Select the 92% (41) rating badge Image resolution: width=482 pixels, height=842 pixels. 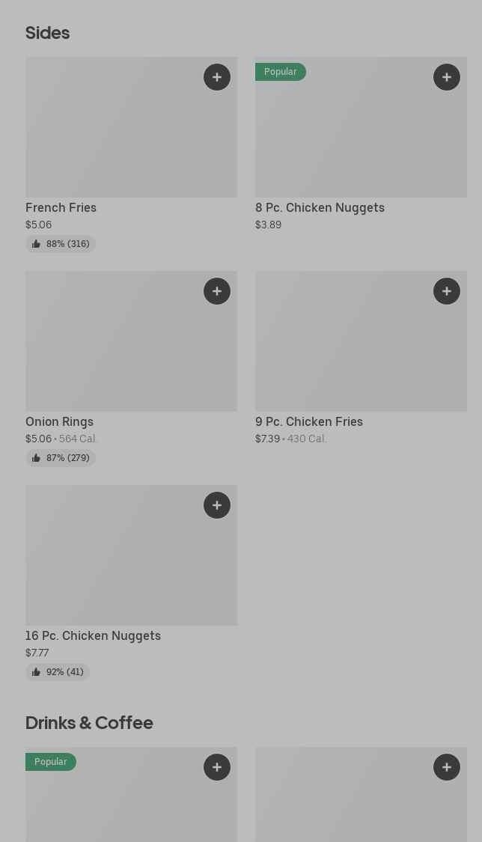(x=58, y=672)
